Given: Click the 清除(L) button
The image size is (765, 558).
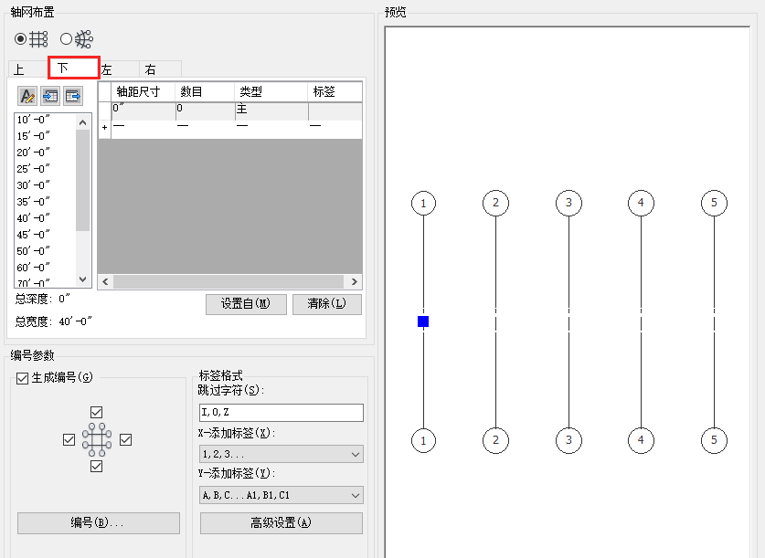Looking at the screenshot, I should (x=327, y=304).
